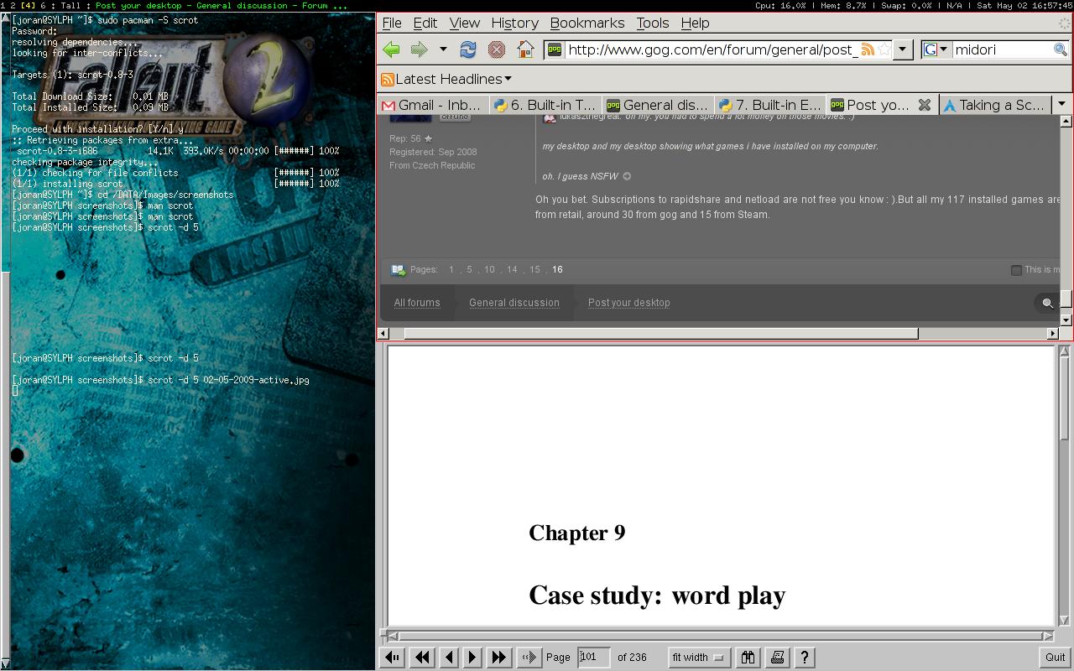The height and width of the screenshot is (671, 1074).
Task: Stop loading with the red stop icon
Action: point(497,49)
